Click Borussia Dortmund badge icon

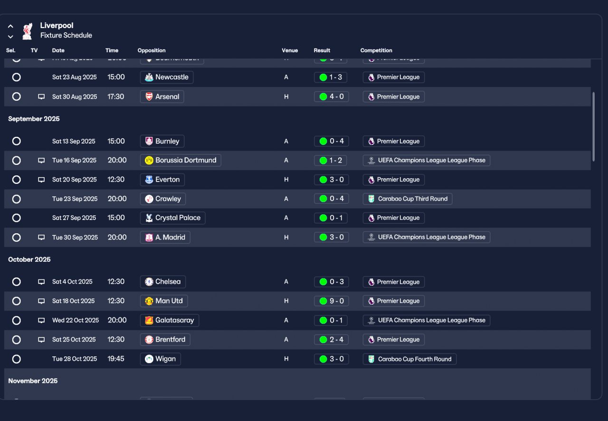tap(149, 160)
